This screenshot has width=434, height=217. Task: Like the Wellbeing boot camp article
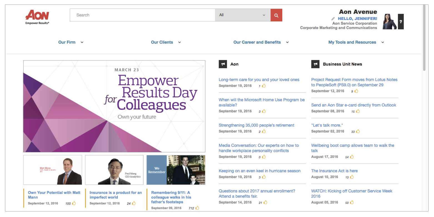pyautogui.click(x=352, y=157)
